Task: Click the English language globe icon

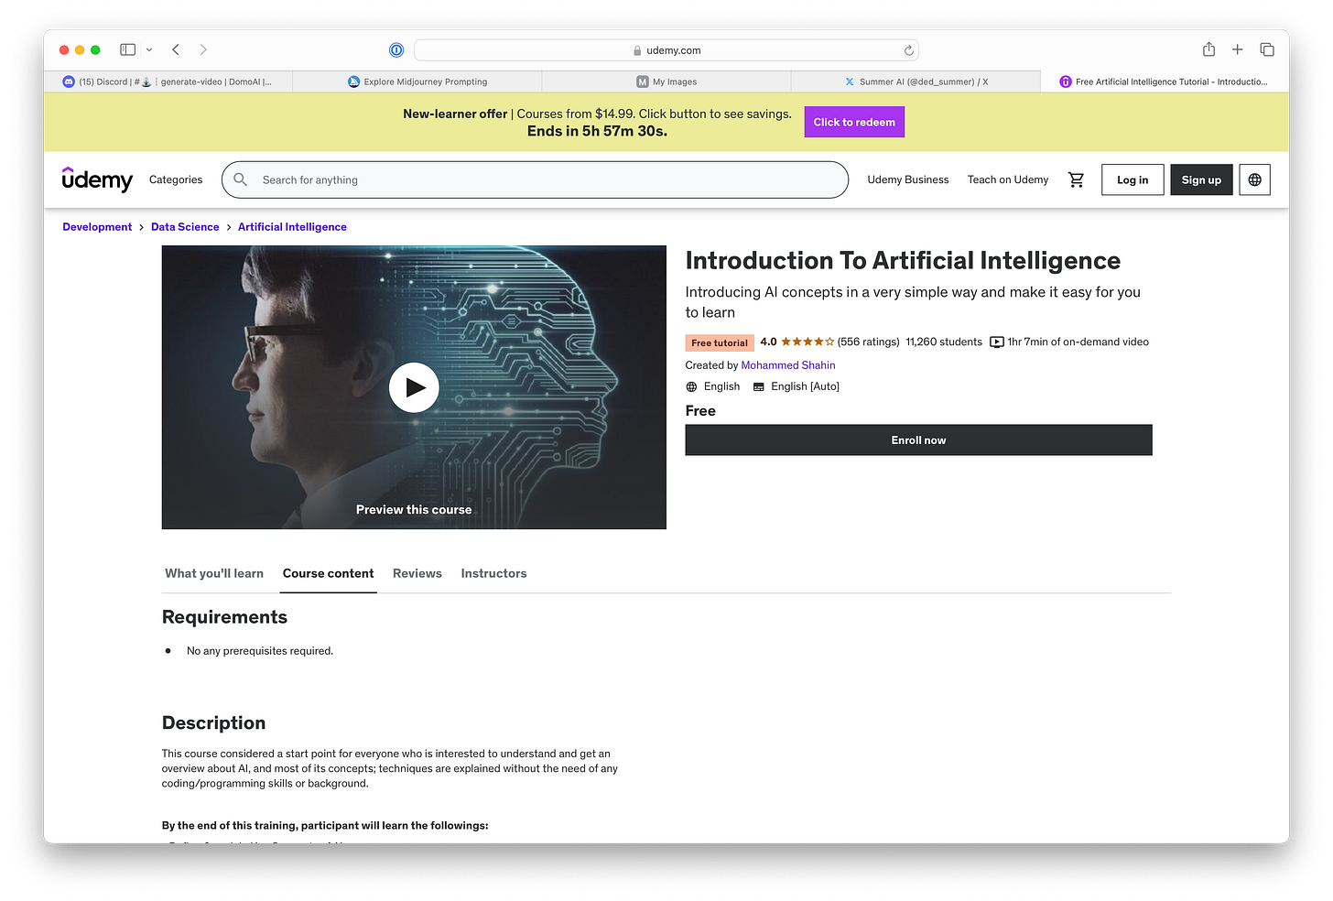Action: (691, 386)
